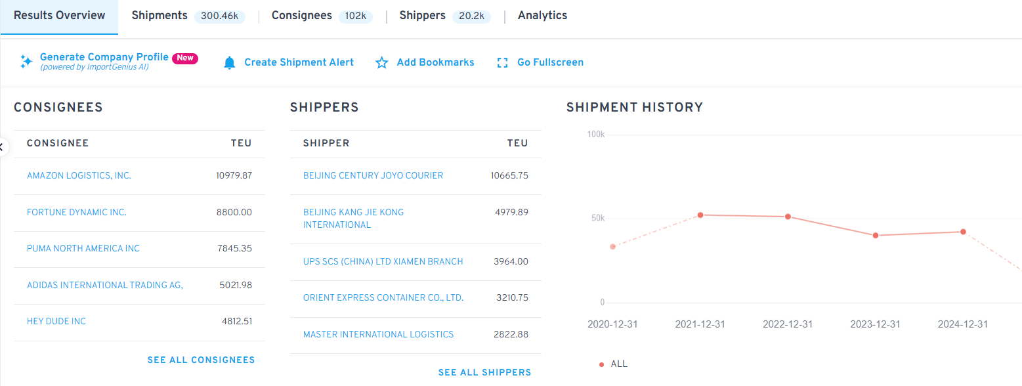Click the TEU column header in the Shippers table
1022x386 pixels.
[517, 143]
